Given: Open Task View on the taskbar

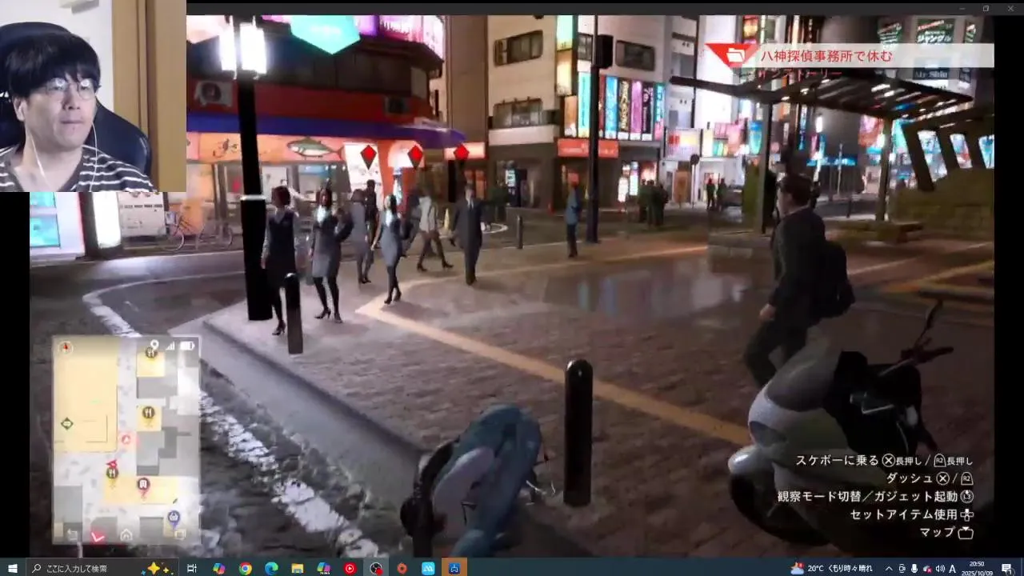Looking at the screenshot, I should [192, 568].
